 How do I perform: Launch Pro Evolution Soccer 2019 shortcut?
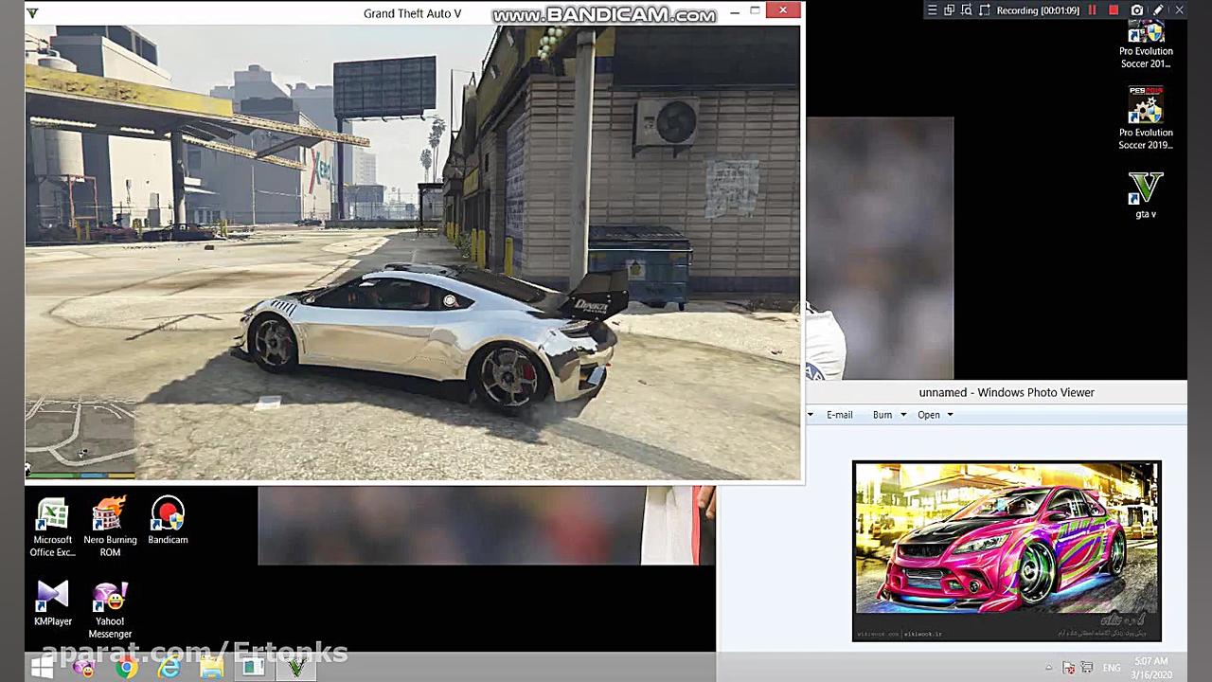(x=1146, y=104)
